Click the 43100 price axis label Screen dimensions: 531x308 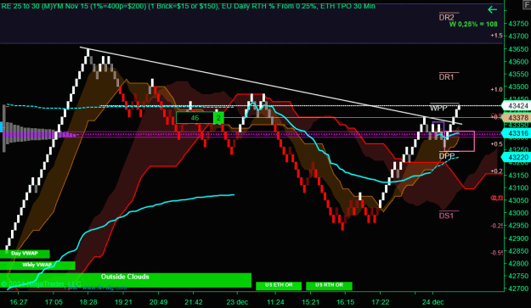(x=518, y=188)
